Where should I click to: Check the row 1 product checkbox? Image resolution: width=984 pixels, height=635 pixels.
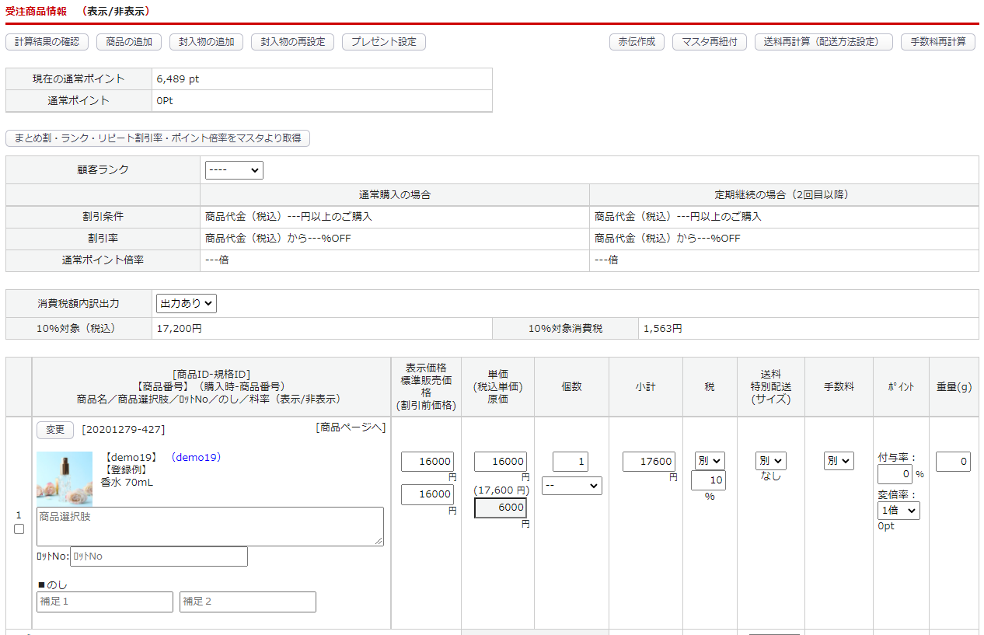[x=19, y=529]
